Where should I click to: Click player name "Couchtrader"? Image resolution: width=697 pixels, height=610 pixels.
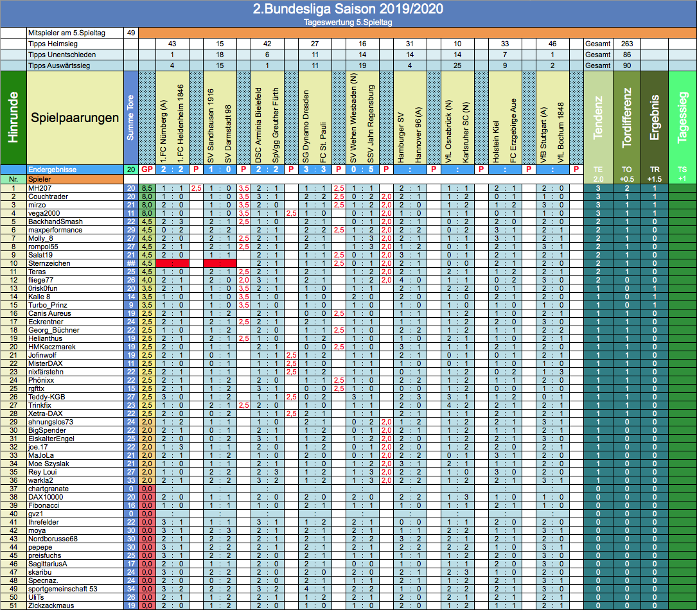pos(48,197)
